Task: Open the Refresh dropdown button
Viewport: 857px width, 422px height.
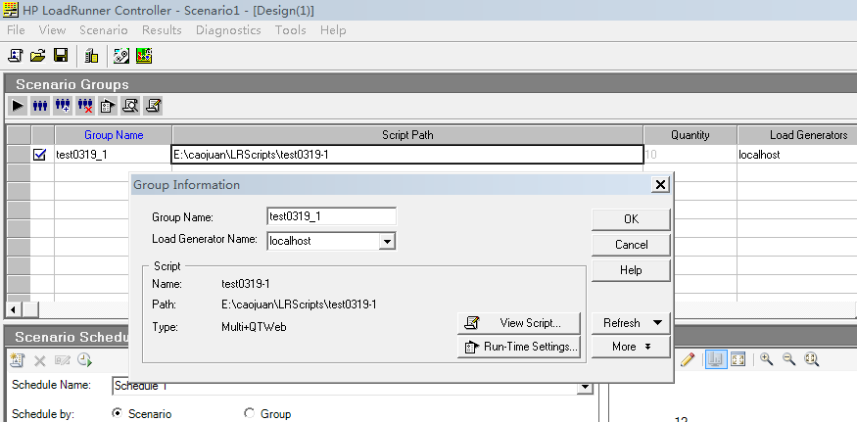Action: tap(631, 323)
